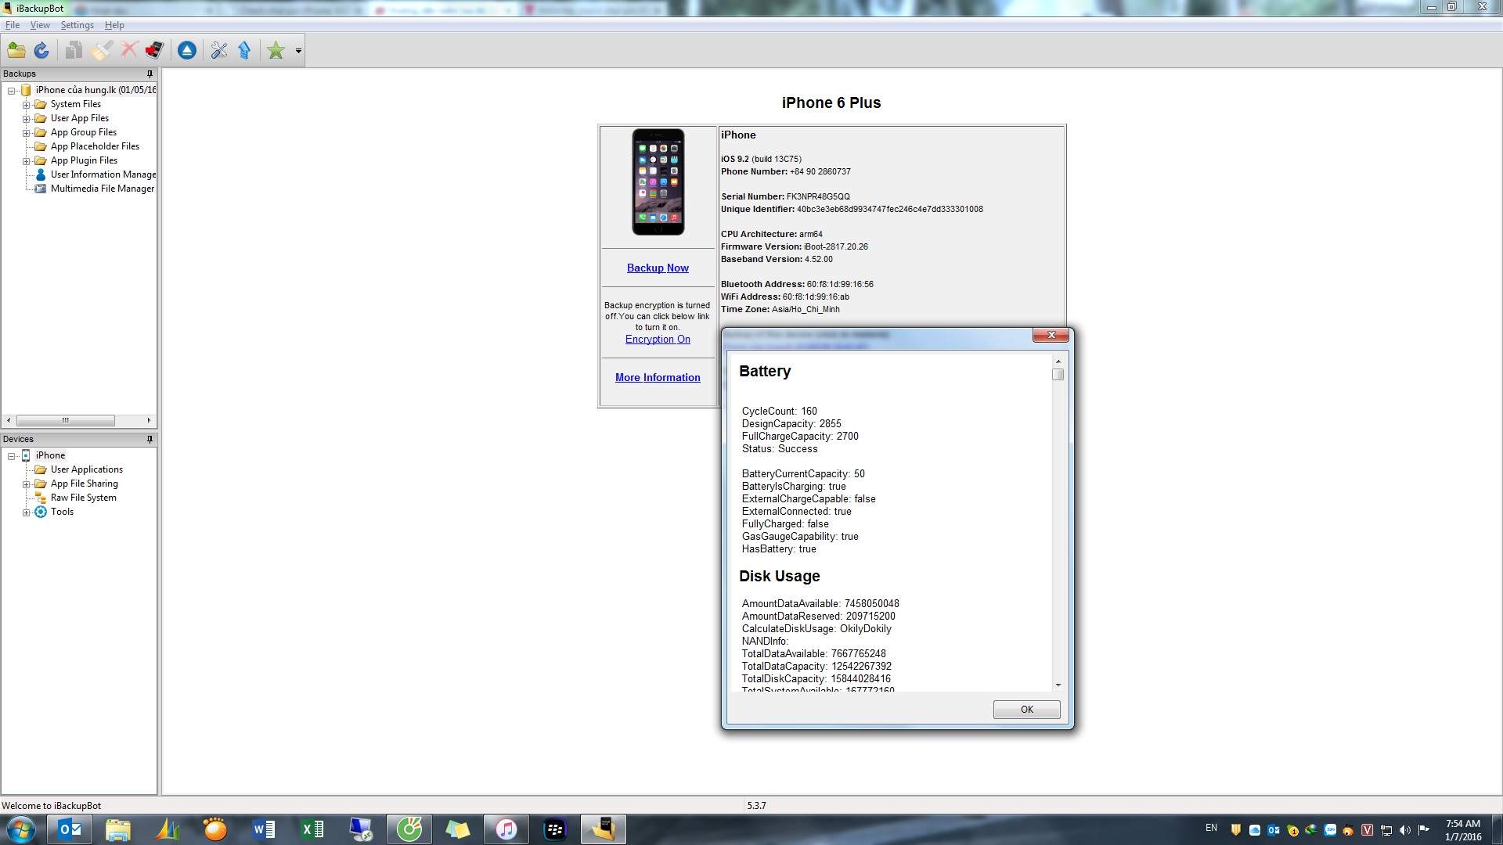Click the CycleCount: 160 line
Viewport: 1503px width, 845px height.
779,411
